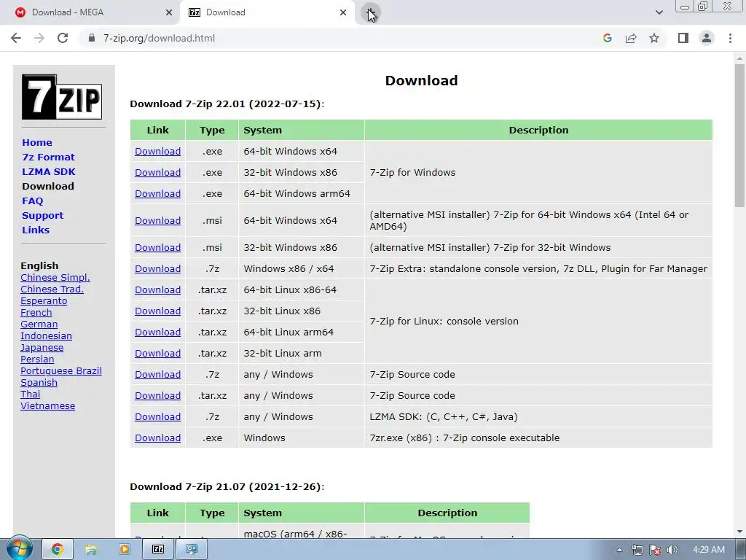
Task: Switch language to Spanish
Action: pos(39,382)
